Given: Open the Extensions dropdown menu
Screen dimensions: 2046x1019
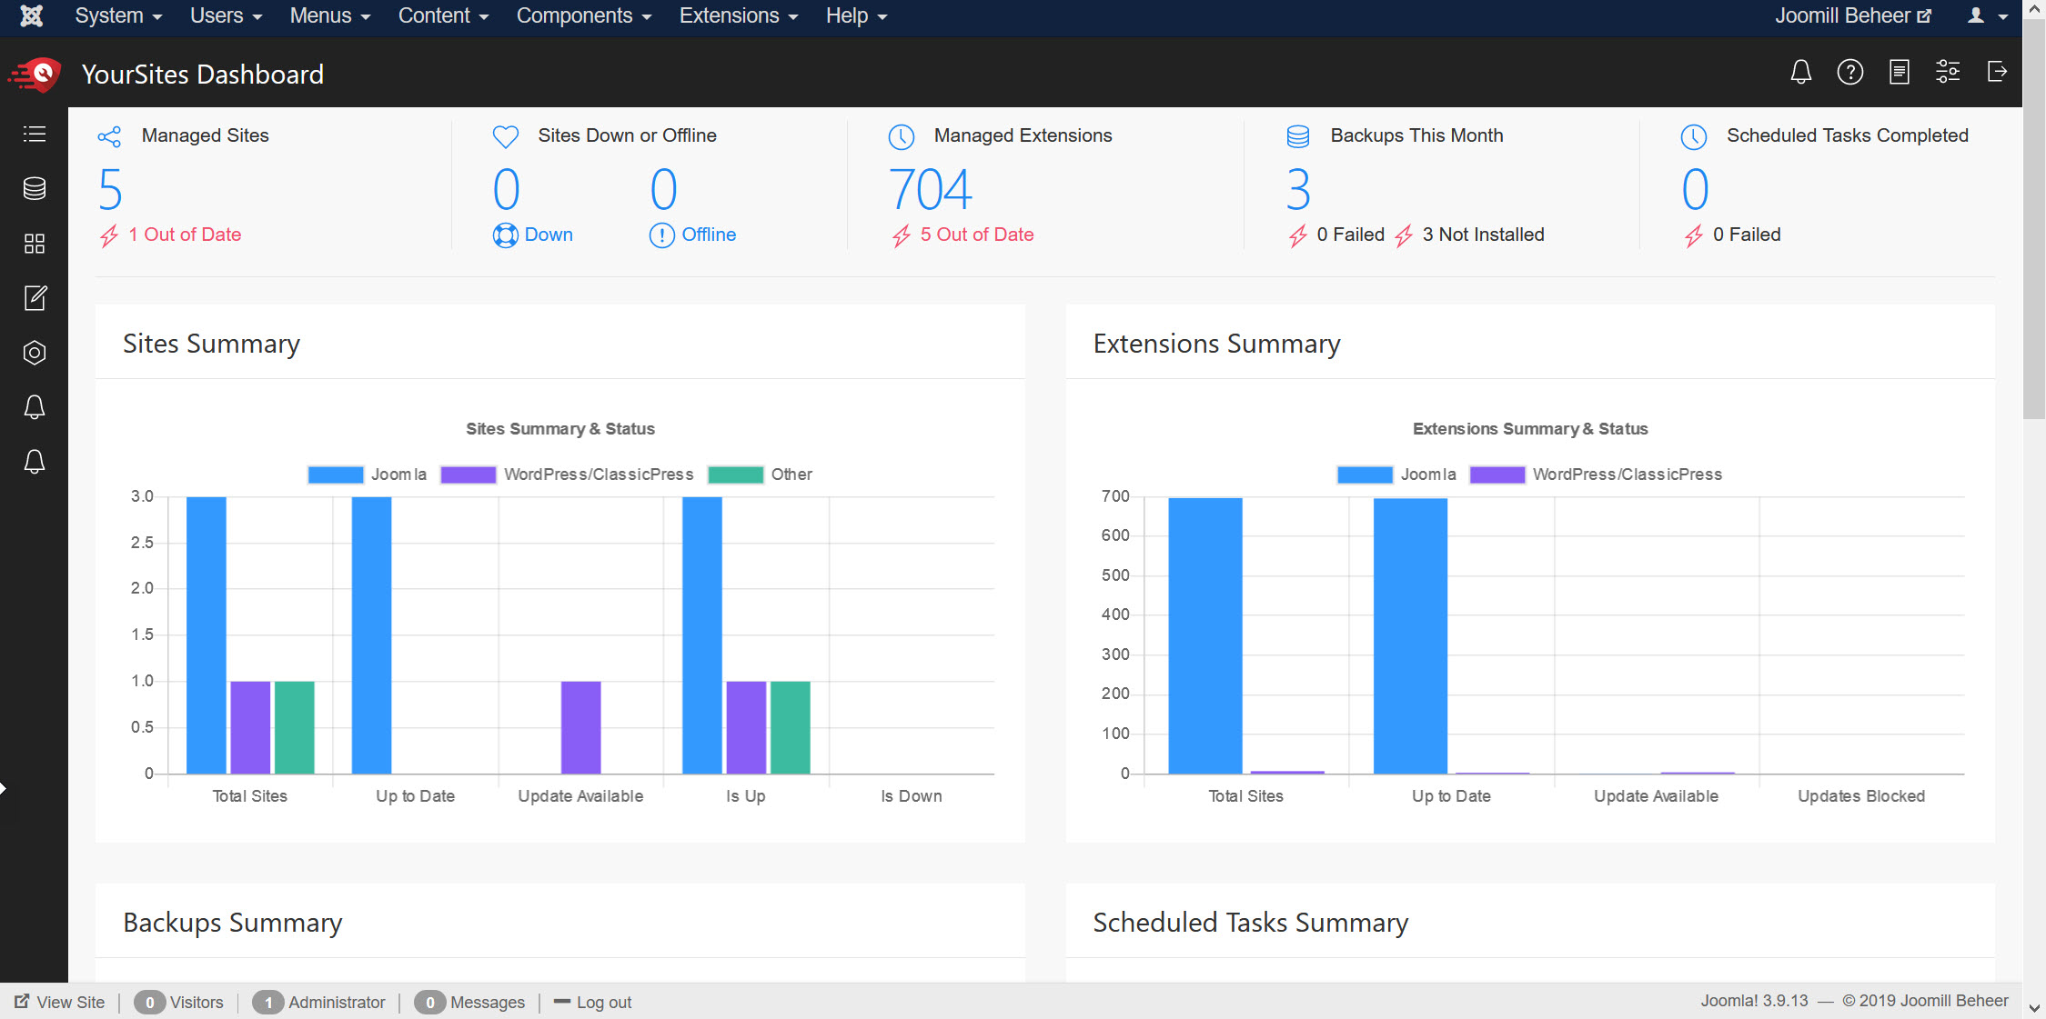Looking at the screenshot, I should [x=738, y=16].
